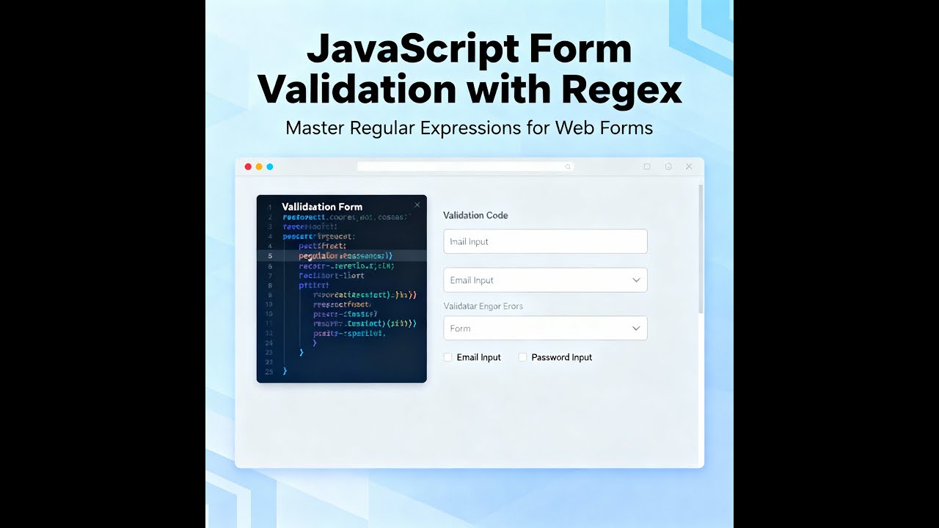Click the 'Imail Input' text field
The width and height of the screenshot is (939, 528).
click(545, 241)
